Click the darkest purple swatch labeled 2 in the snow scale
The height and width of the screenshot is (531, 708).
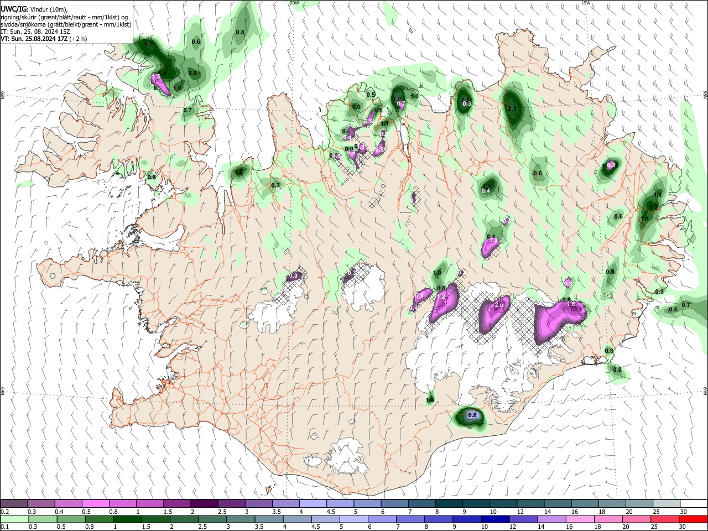tap(204, 503)
